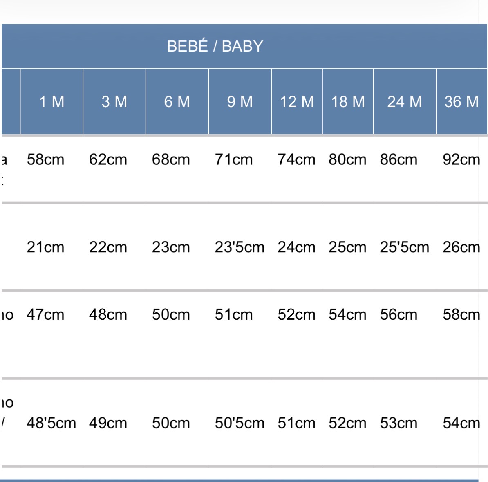Viewport: 488px width, 482px height.
Task: Click the 48'5cm cell in last row
Action: point(51,423)
